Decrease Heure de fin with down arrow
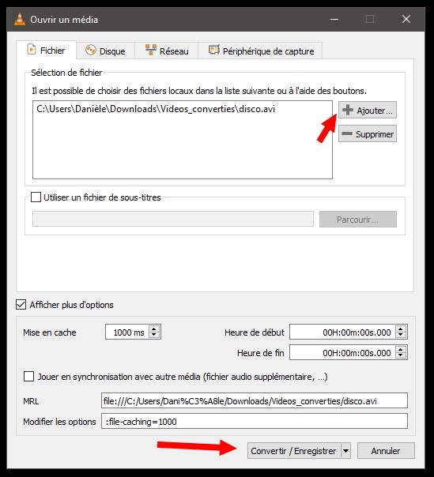The image size is (434, 477). pyautogui.click(x=401, y=355)
